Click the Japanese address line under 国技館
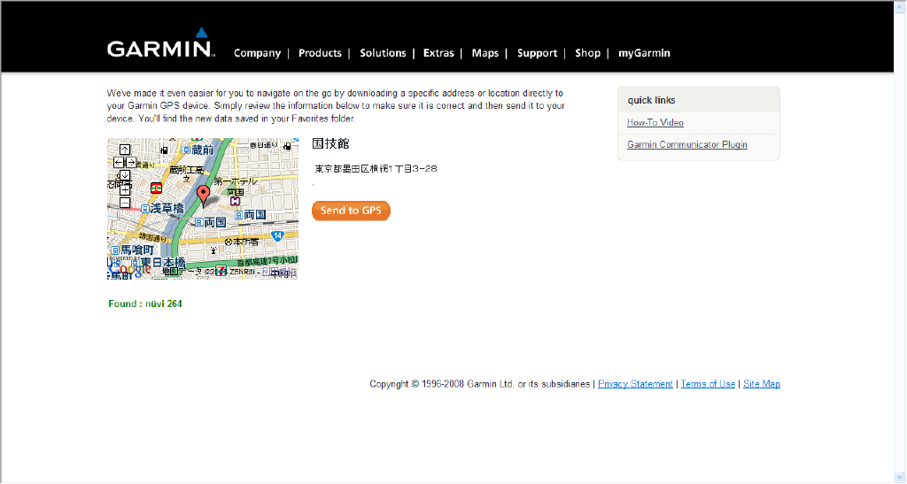Viewport: 907px width, 484px height. (x=376, y=169)
